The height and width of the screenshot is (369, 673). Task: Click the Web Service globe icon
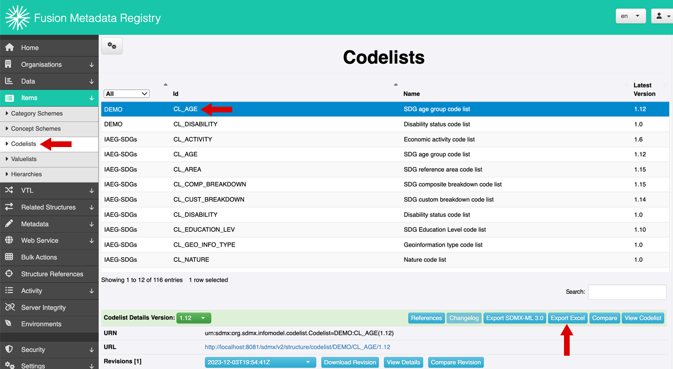tap(9, 240)
